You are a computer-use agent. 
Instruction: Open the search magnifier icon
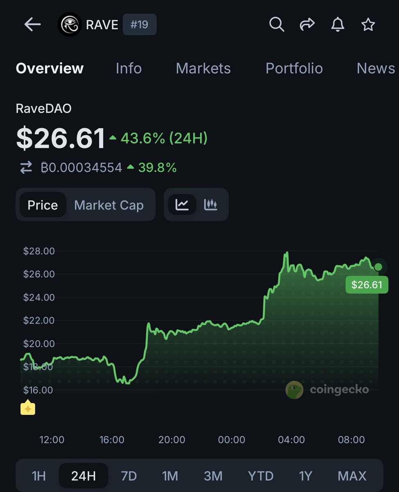277,25
